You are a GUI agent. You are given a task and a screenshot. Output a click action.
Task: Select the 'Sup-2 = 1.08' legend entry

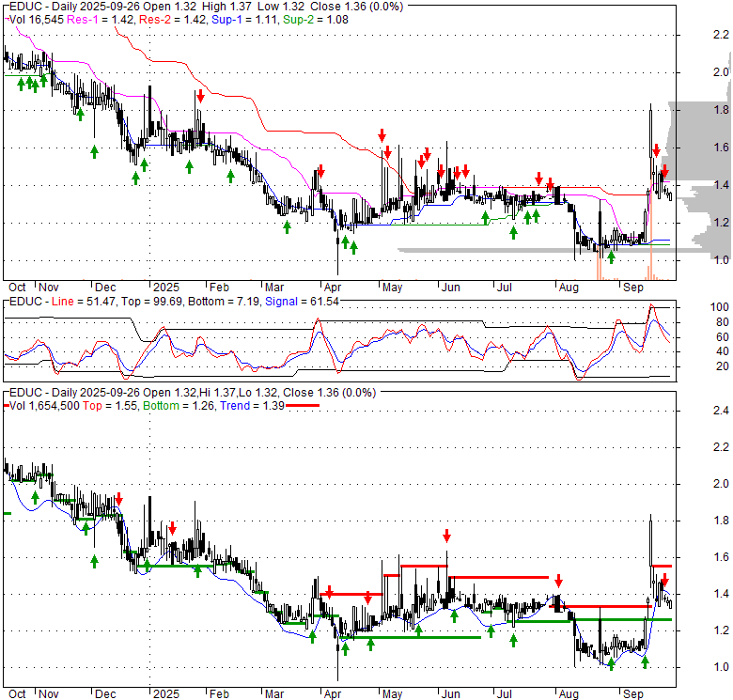click(316, 20)
